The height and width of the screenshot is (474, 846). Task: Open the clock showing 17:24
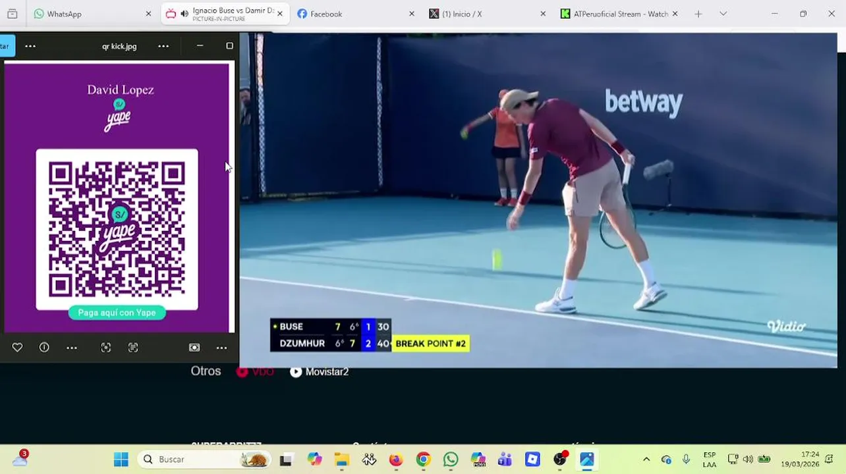pyautogui.click(x=800, y=460)
